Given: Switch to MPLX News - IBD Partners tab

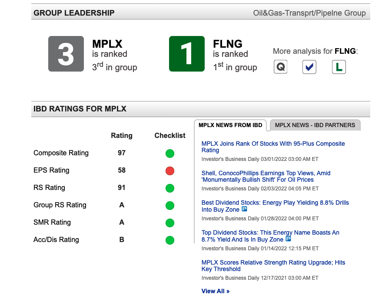Looking at the screenshot, I should click(315, 125).
